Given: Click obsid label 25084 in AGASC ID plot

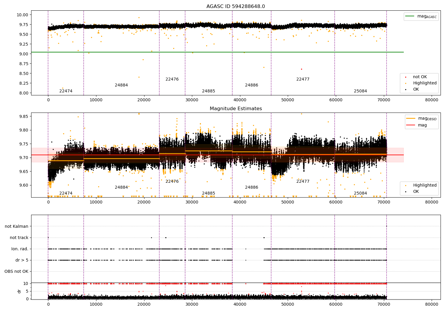Looking at the screenshot, I should (360, 91).
